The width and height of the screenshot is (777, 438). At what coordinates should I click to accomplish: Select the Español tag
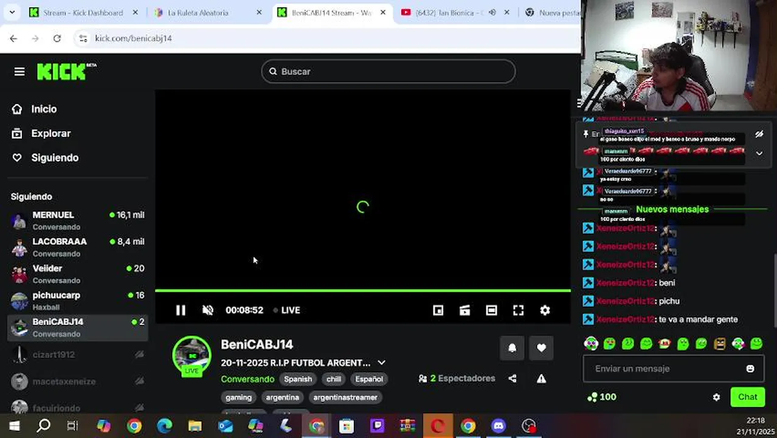coord(369,379)
